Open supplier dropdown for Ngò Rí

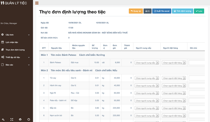(x=147, y=93)
